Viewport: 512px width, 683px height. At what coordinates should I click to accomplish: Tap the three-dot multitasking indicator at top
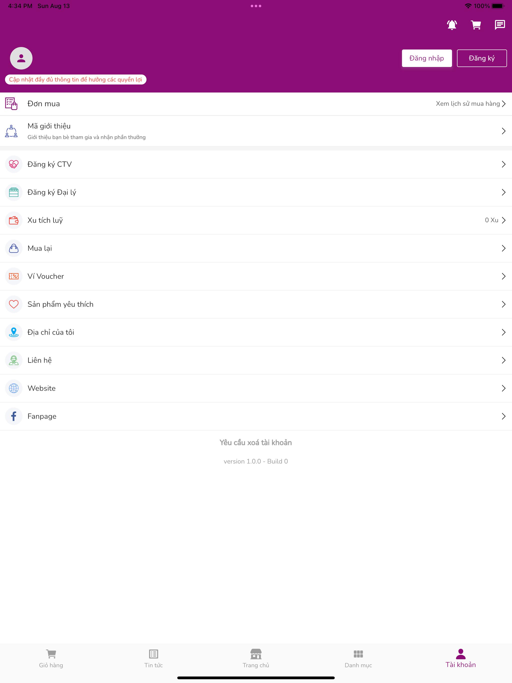point(256,6)
